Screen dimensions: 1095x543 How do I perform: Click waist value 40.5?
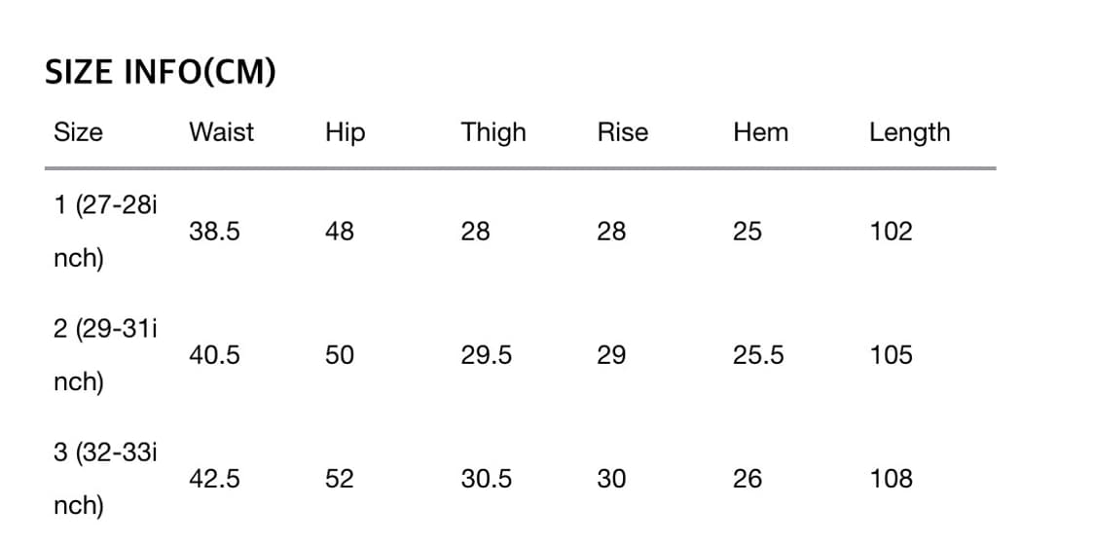214,355
